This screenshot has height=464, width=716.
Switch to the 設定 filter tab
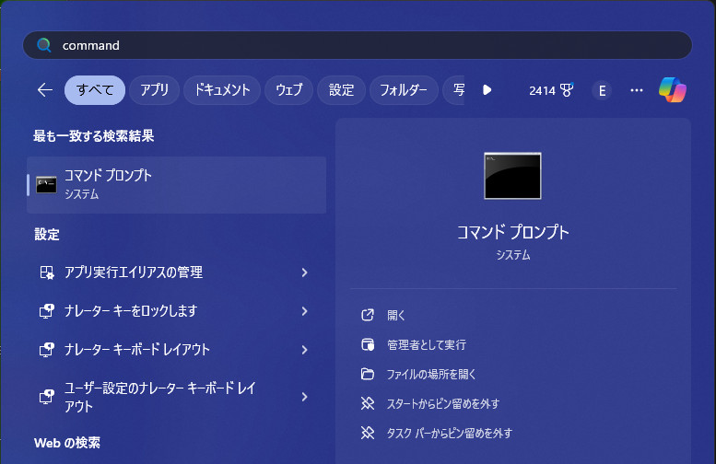click(x=341, y=90)
